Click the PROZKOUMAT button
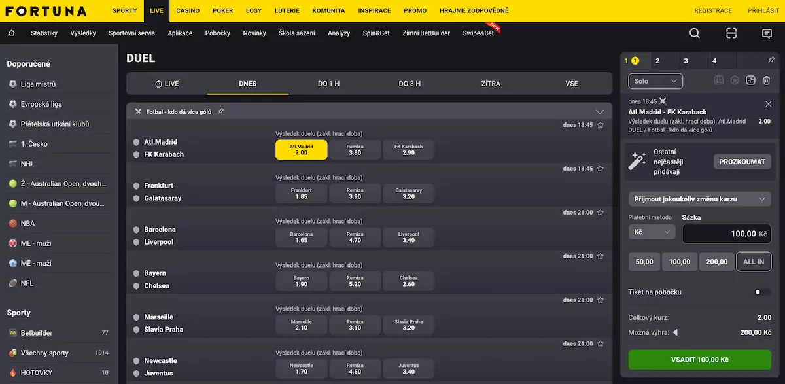The image size is (785, 384). pos(742,162)
